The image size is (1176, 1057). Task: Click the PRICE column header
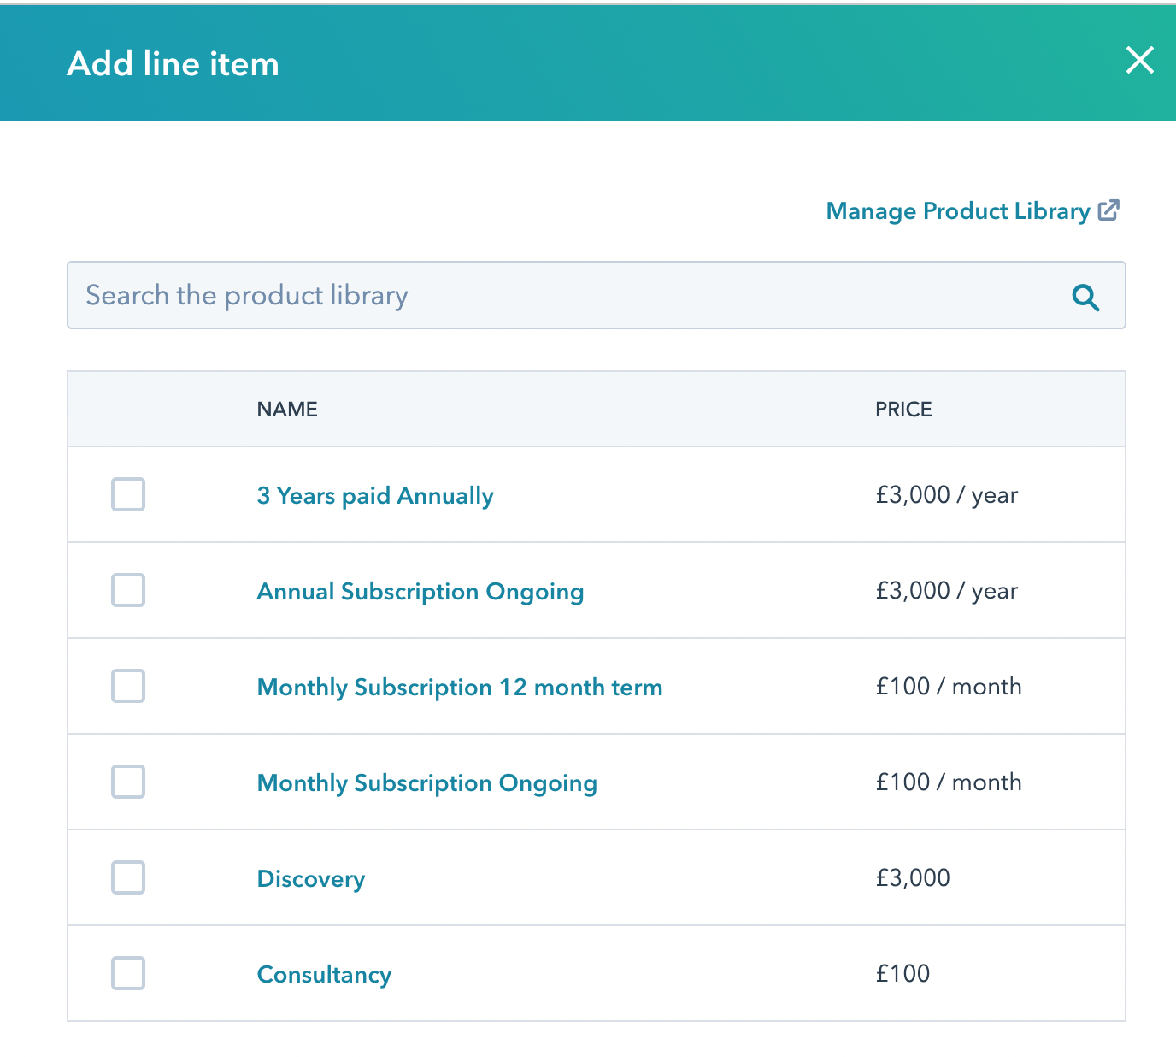click(903, 409)
